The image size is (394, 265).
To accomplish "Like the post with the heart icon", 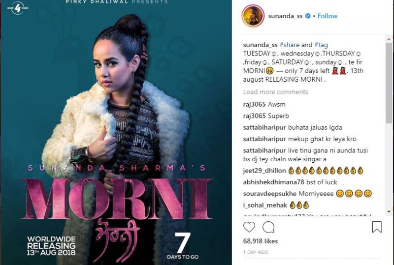I will point(249,227).
